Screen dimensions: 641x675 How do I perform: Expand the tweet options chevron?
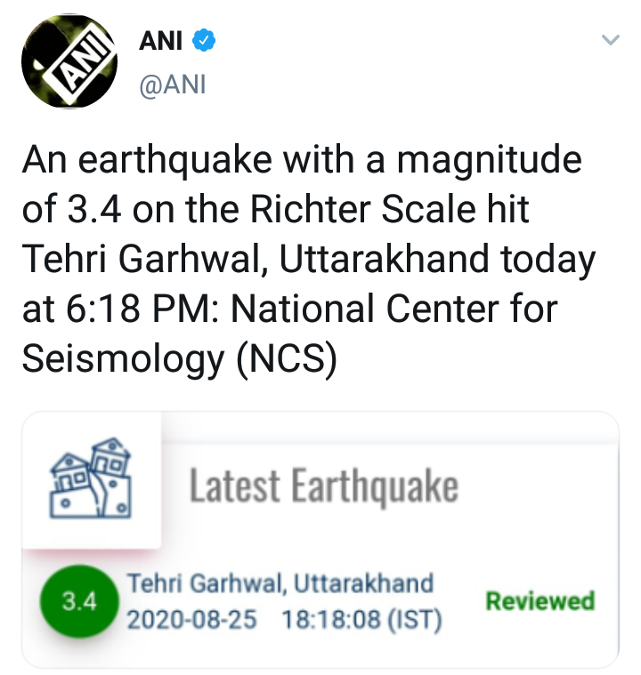[610, 40]
